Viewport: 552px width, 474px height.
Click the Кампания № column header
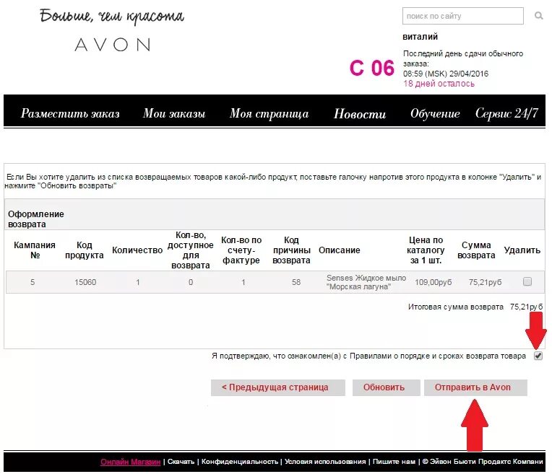tap(35, 250)
